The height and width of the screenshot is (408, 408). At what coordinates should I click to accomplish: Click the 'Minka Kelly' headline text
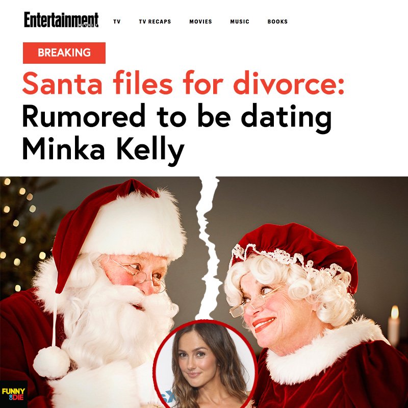(104, 151)
